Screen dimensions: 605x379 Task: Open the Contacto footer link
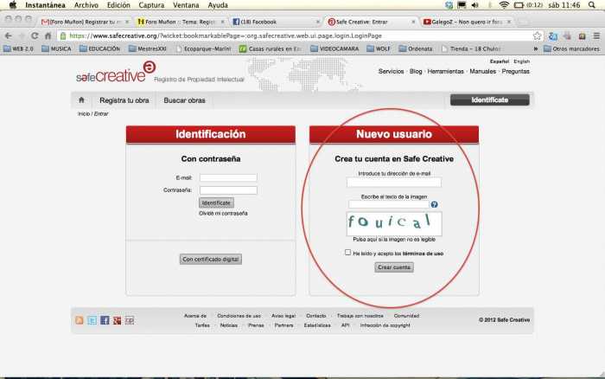point(316,316)
